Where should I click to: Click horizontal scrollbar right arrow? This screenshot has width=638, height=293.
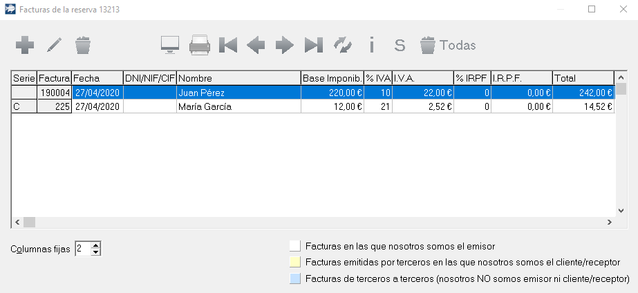click(609, 223)
